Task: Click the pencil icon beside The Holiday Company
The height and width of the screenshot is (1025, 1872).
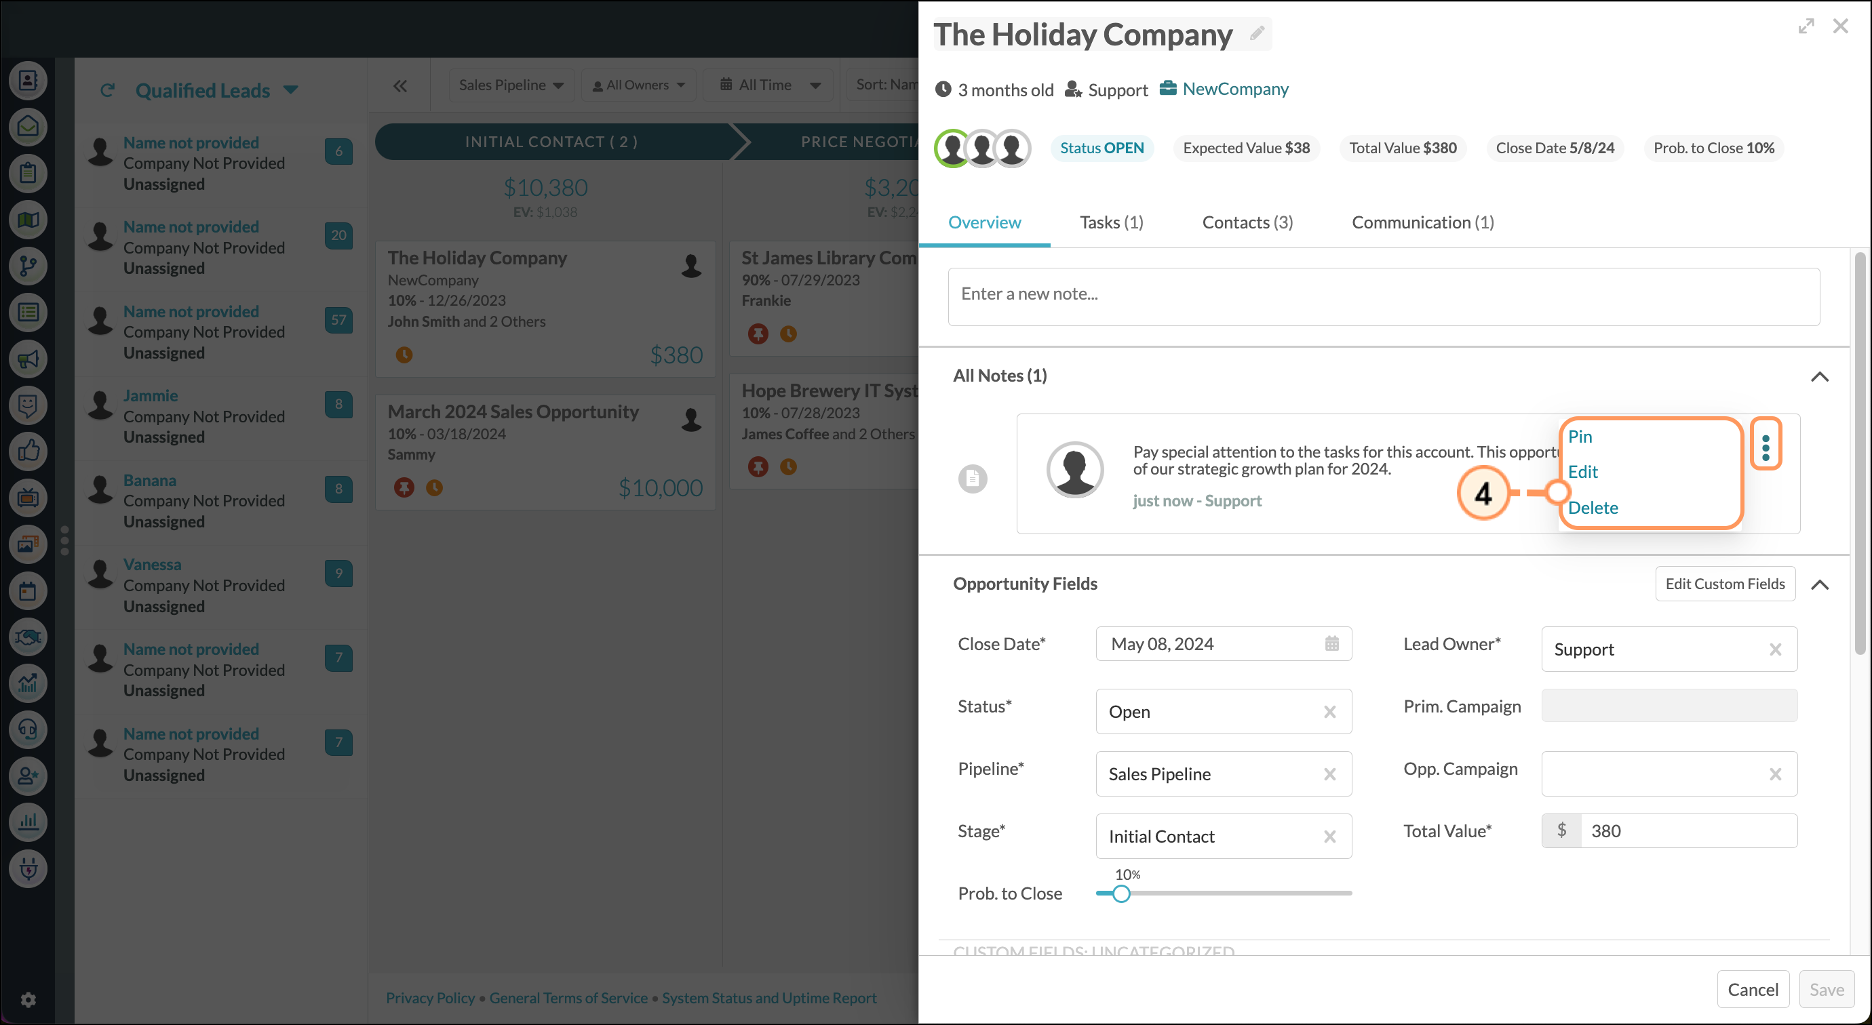Action: click(1256, 33)
